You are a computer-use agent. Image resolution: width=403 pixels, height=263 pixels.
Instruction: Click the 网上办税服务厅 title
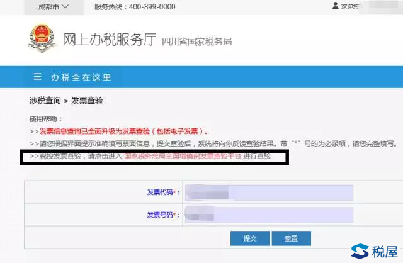tap(110, 39)
